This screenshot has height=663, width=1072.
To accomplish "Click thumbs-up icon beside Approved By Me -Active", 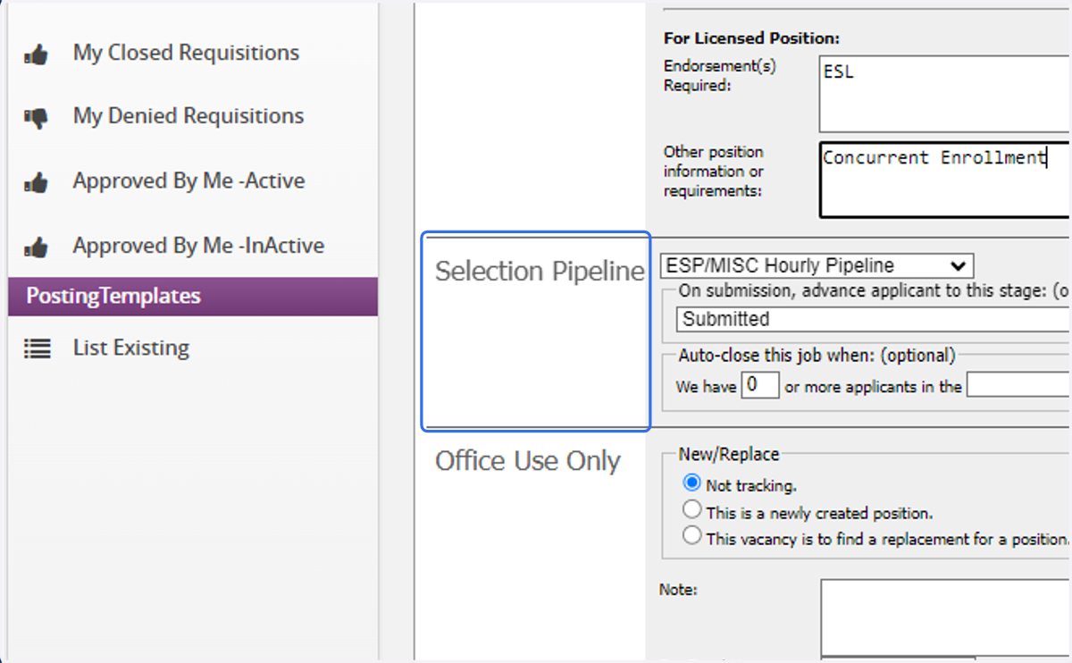I will click(x=36, y=182).
